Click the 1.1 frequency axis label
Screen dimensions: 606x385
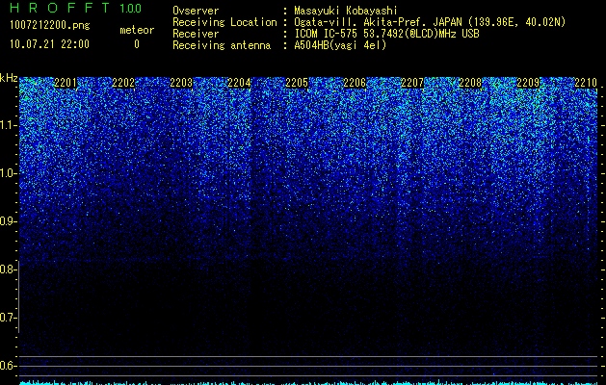[8, 125]
